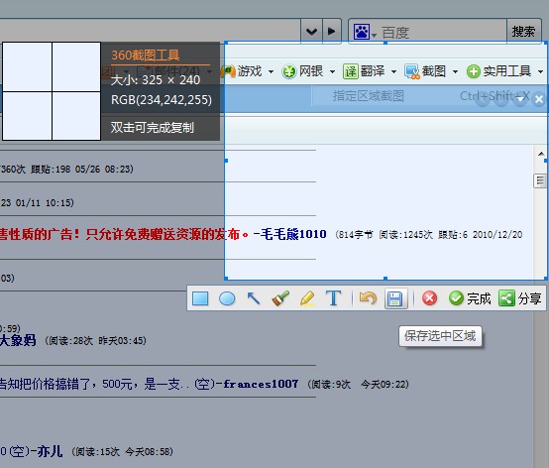This screenshot has width=549, height=468.
Task: Choose the arrow annotation tool
Action: point(254,298)
